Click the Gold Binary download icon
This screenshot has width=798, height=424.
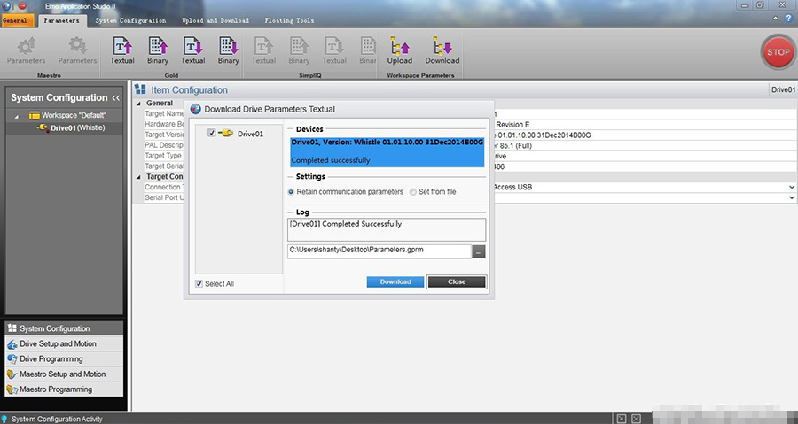click(229, 46)
